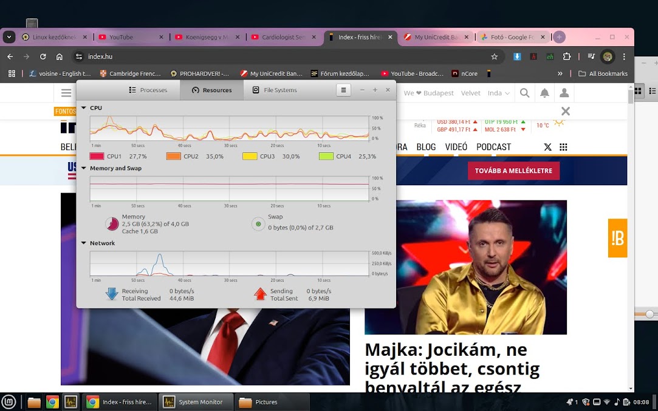Open the Majka article thumbnail

[x=466, y=267]
